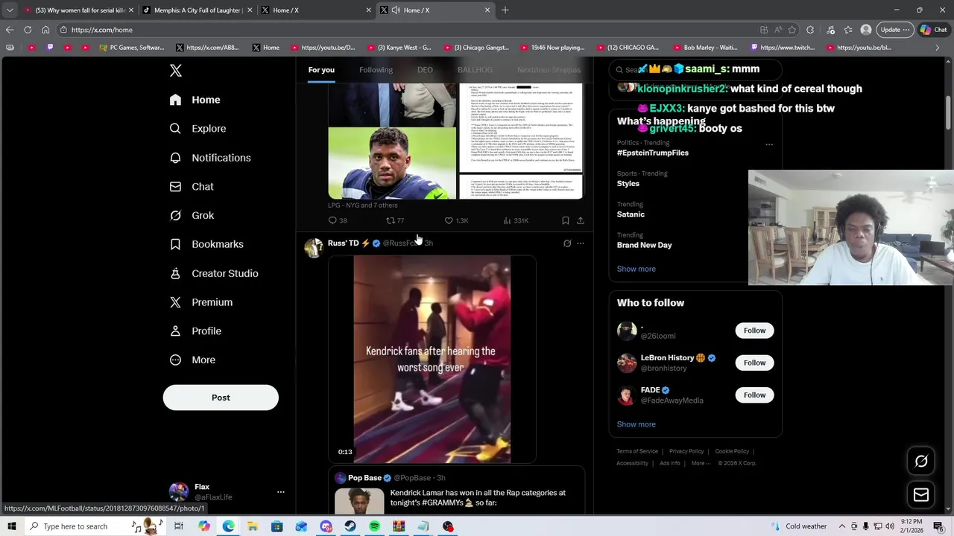Open more options on Russ' TD post

[581, 243]
